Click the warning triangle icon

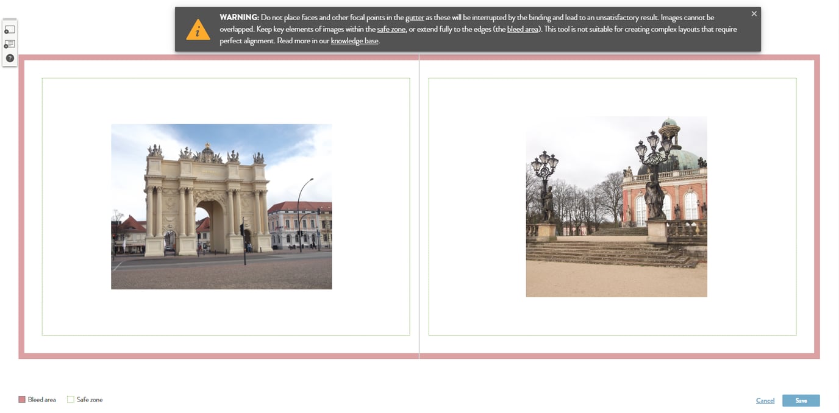(x=198, y=29)
